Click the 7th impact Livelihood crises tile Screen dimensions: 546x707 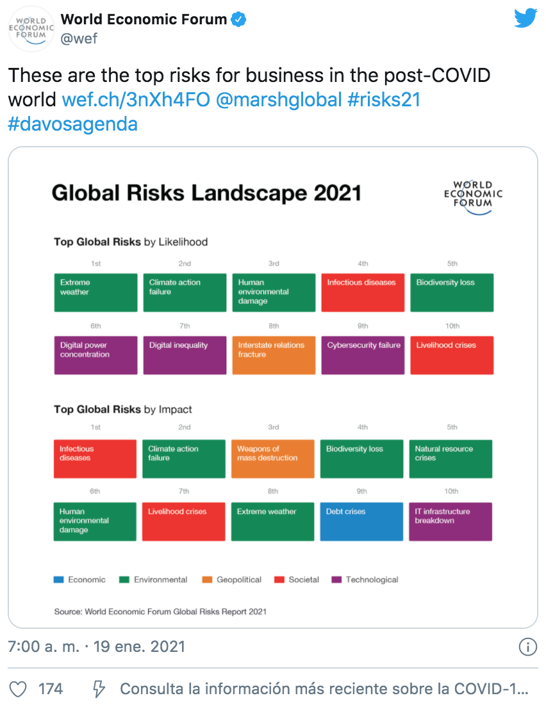tap(184, 522)
